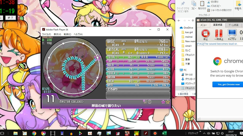Select SH-L02 device in Explorer tree

[187, 75]
